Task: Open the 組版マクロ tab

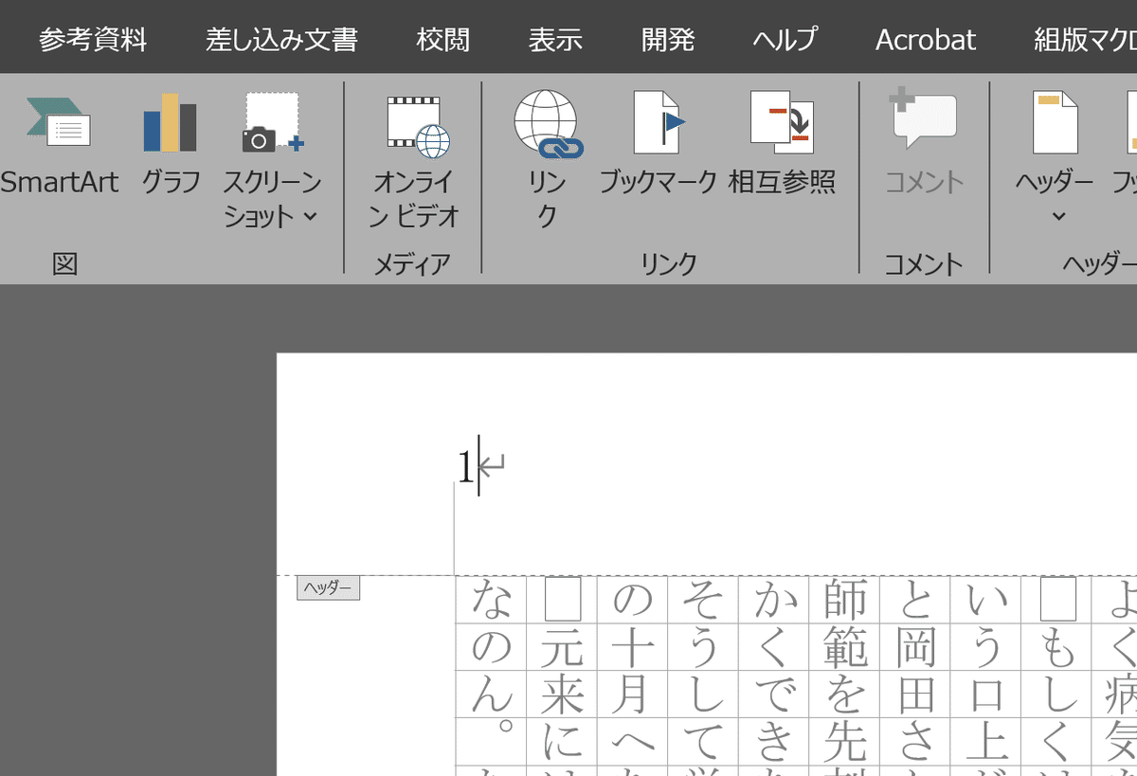Action: (x=1085, y=40)
